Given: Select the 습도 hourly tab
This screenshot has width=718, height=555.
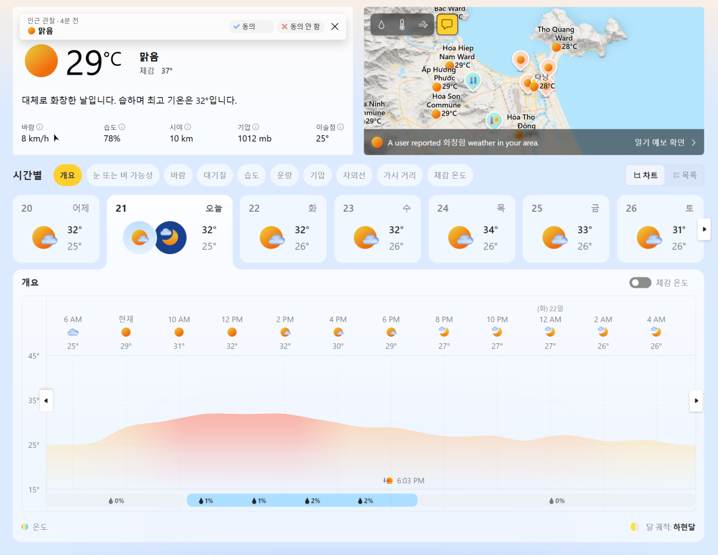Looking at the screenshot, I should pos(251,175).
